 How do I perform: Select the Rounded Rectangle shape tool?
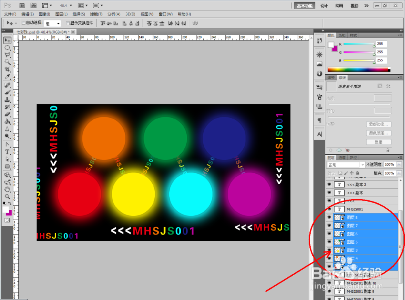(x=7, y=166)
